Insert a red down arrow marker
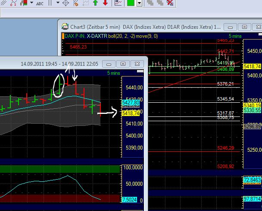 [105, 3]
